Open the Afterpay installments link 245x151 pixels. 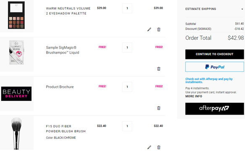point(209,80)
